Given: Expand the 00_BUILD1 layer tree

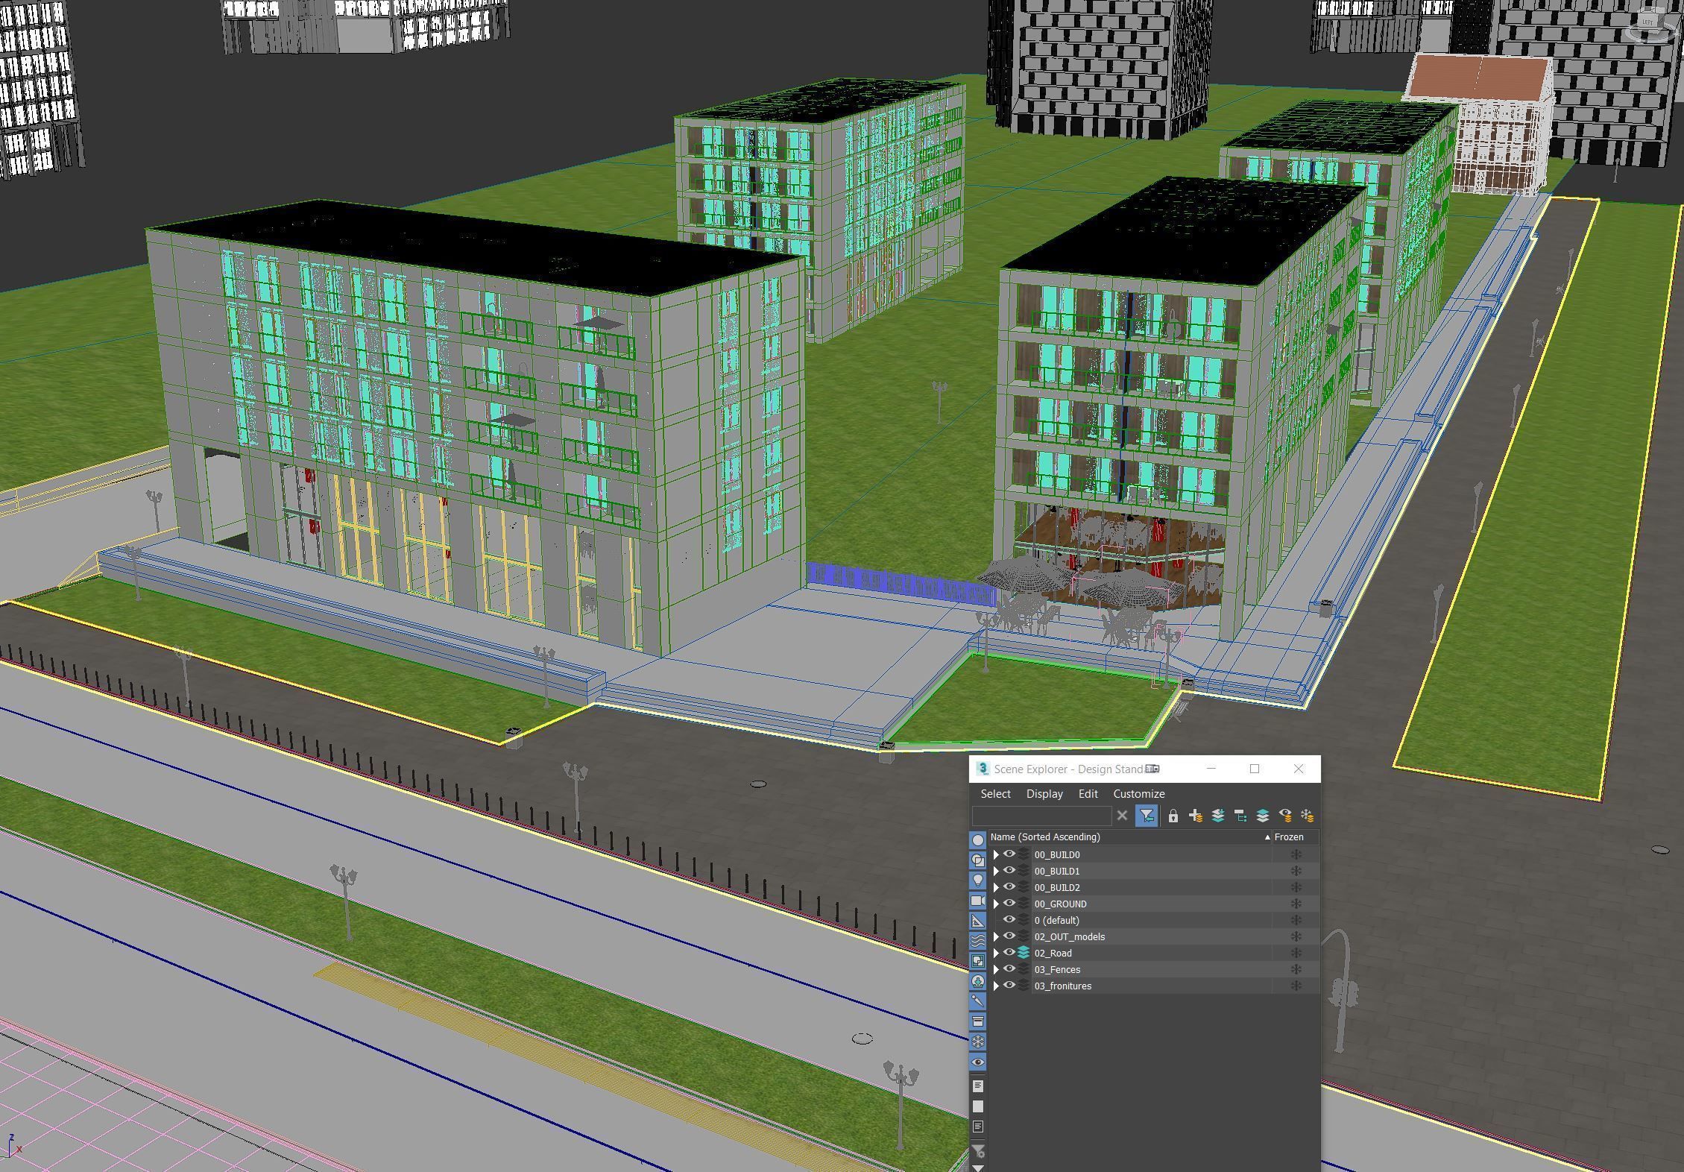Looking at the screenshot, I should pyautogui.click(x=996, y=871).
